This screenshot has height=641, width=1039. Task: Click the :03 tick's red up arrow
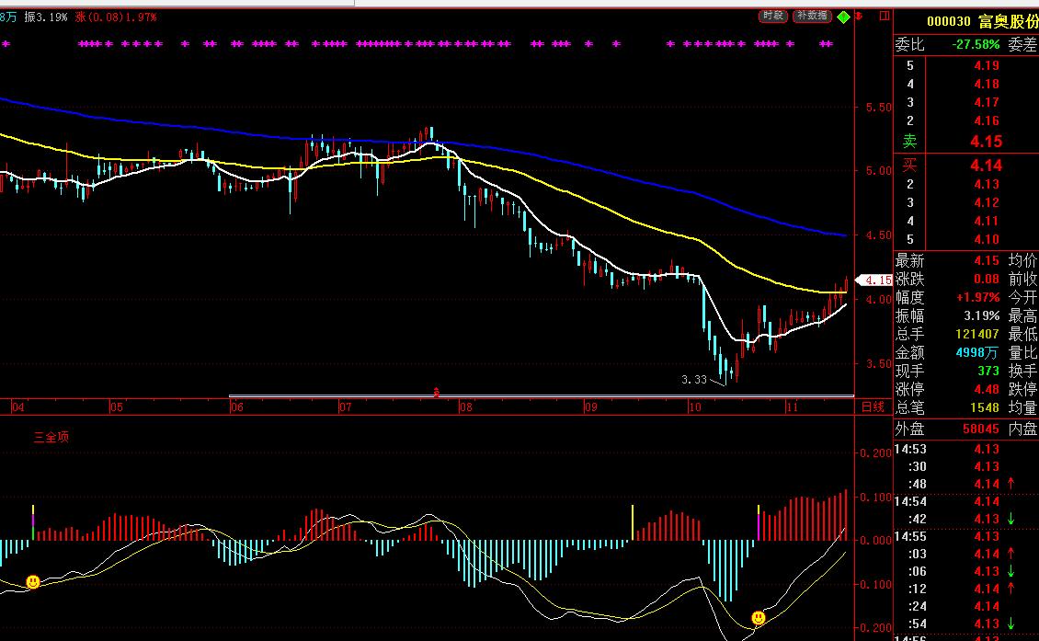click(1010, 554)
